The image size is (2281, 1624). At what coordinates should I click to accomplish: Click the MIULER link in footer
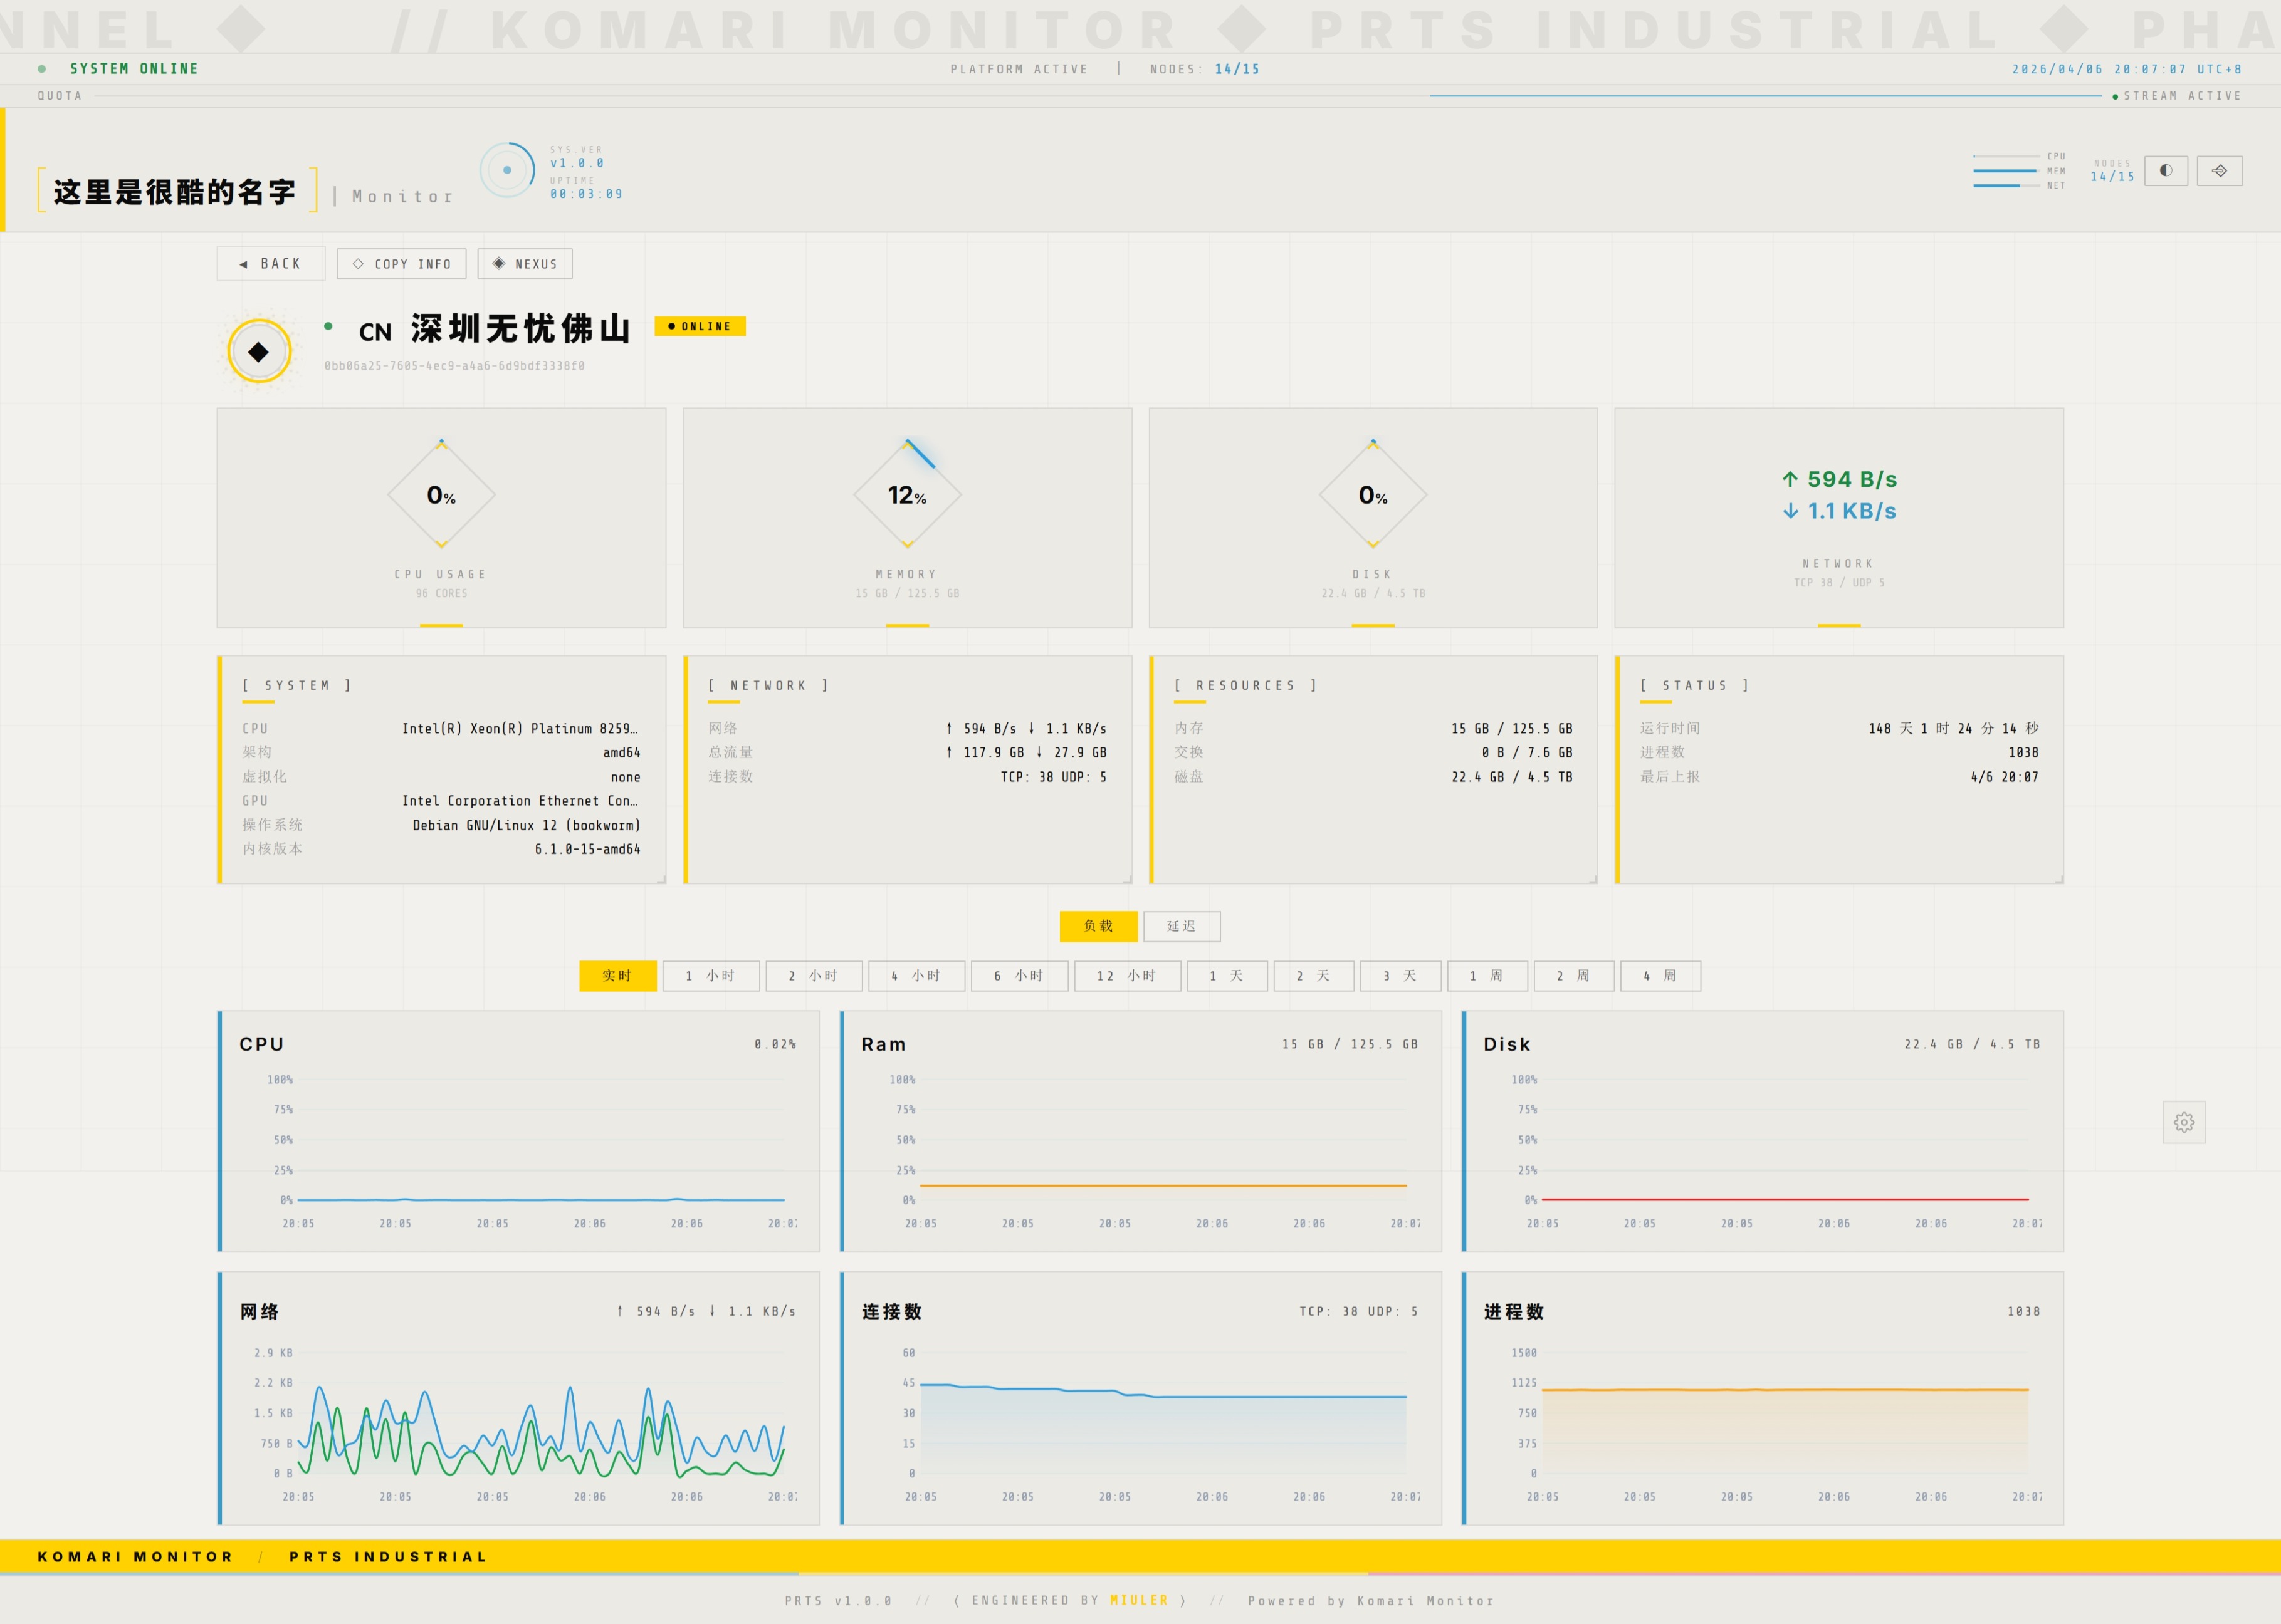pos(1138,1600)
